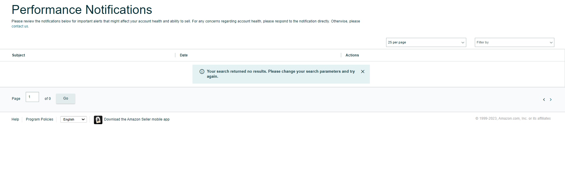The image size is (565, 169).
Task: Go to the next page arrow
Action: (551, 100)
